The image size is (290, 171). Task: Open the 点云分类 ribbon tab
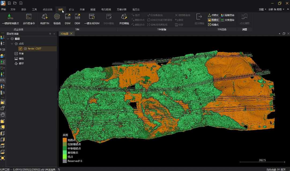tap(48, 9)
